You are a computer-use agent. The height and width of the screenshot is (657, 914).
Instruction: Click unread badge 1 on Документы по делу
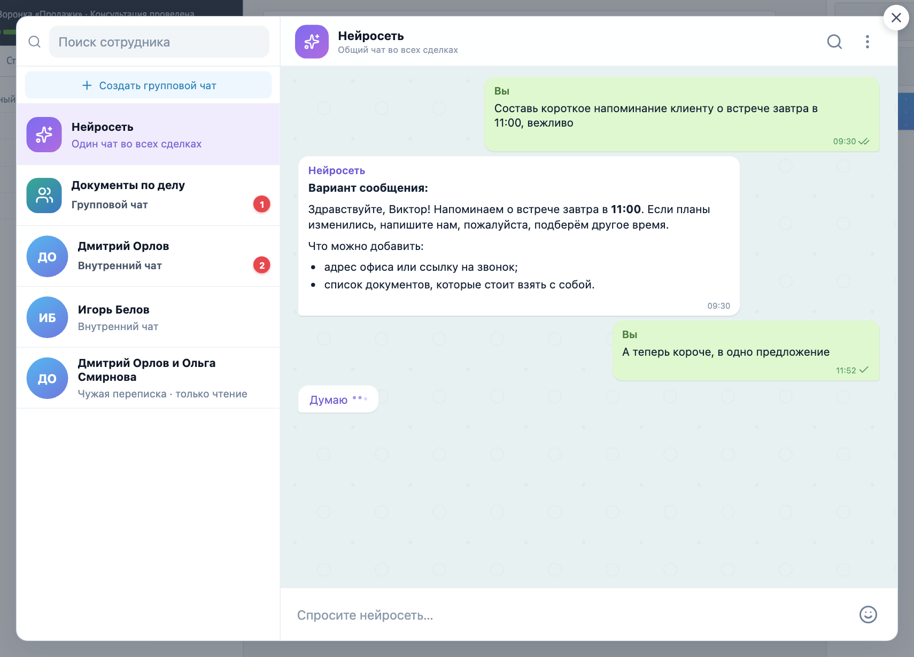261,204
